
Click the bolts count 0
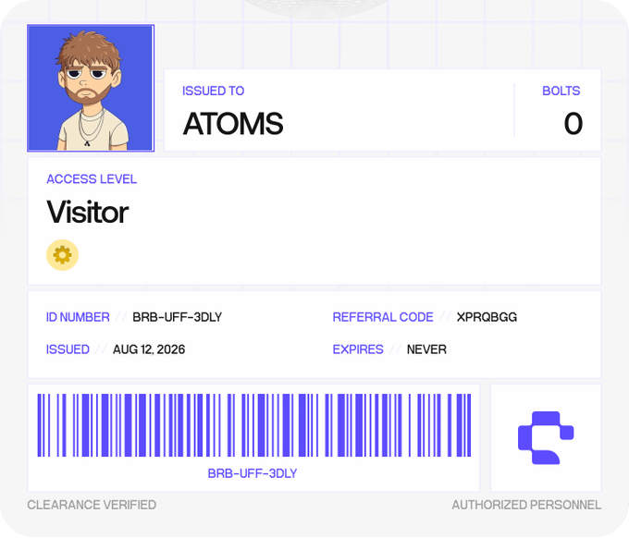[573, 124]
